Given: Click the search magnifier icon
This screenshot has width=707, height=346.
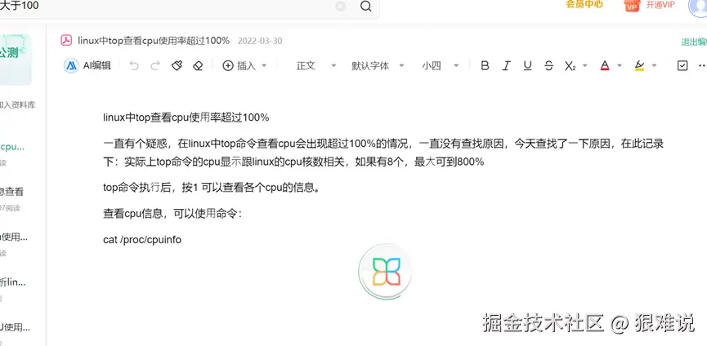Looking at the screenshot, I should [x=365, y=7].
